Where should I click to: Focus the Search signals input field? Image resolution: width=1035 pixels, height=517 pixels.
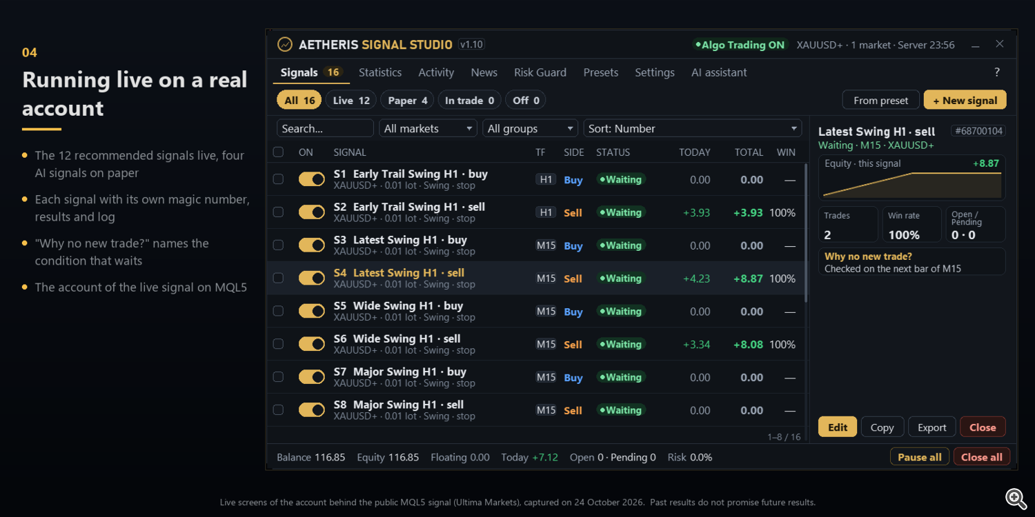coord(325,128)
